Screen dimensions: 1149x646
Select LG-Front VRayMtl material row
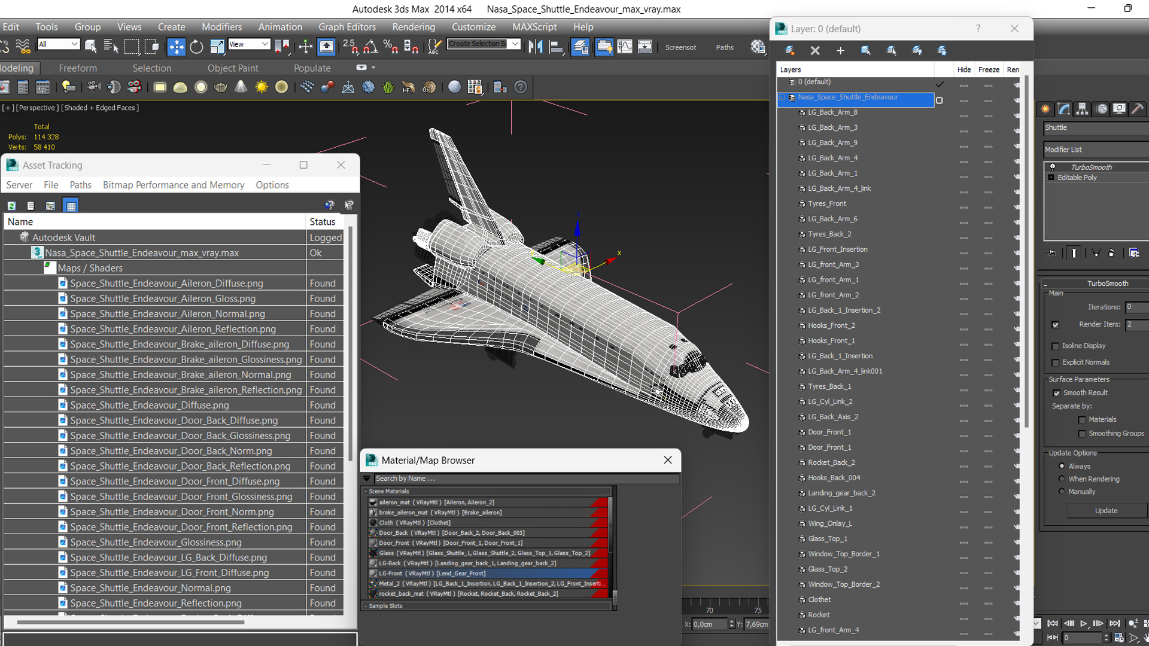point(487,573)
